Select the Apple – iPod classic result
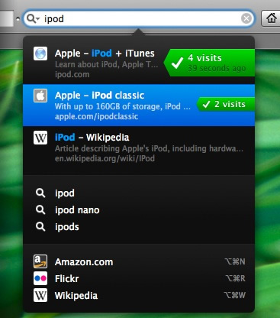The width and height of the screenshot is (280, 318). [139, 105]
